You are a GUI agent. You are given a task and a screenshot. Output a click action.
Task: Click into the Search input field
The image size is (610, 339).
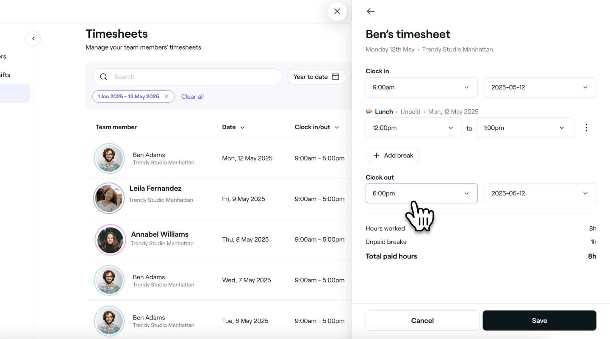187,77
